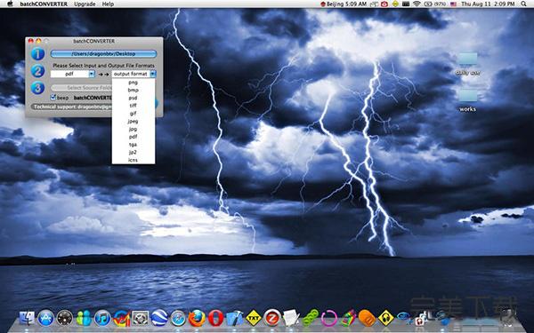
Task: Launch App Store from the dock
Action: point(45,319)
